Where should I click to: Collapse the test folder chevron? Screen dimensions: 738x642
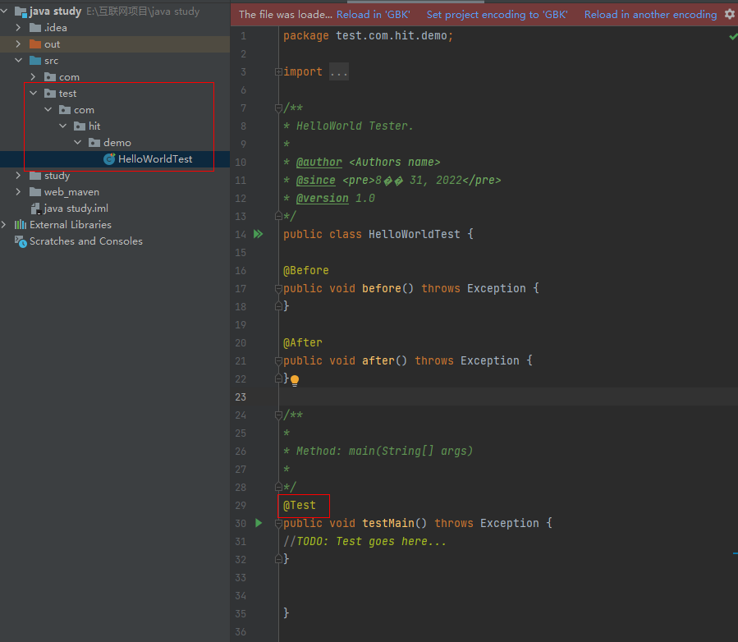click(33, 93)
